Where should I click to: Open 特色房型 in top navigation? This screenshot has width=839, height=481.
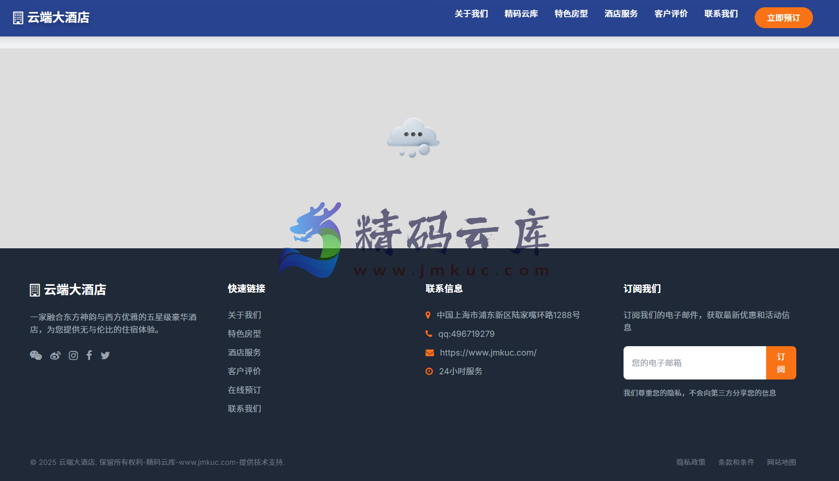pos(571,14)
